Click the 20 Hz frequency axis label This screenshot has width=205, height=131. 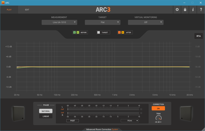[x=17, y=95]
